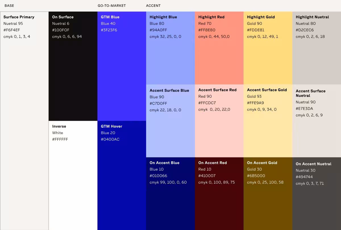Viewport: 341px width, 230px height.
Task: Click the BASE section heading
Action: click(9, 6)
